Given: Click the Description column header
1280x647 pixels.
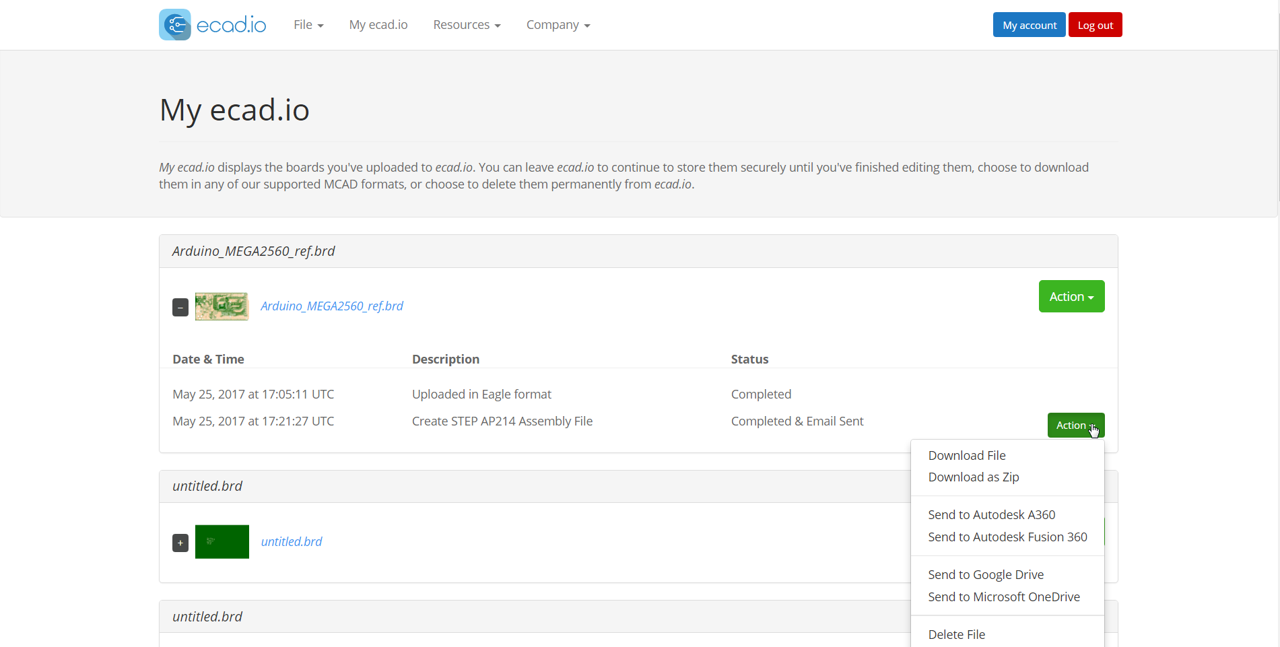Looking at the screenshot, I should (445, 359).
